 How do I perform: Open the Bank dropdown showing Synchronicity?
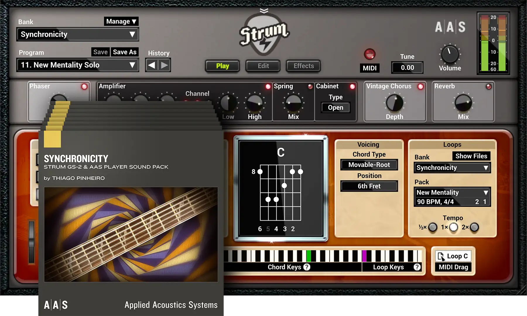[78, 34]
